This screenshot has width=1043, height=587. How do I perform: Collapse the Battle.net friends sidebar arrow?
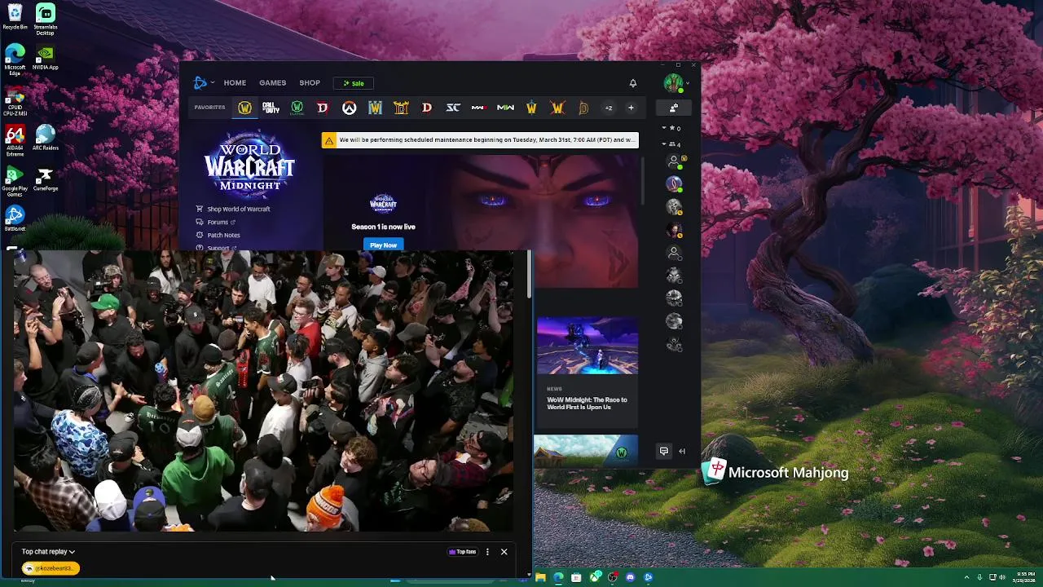[x=682, y=451]
